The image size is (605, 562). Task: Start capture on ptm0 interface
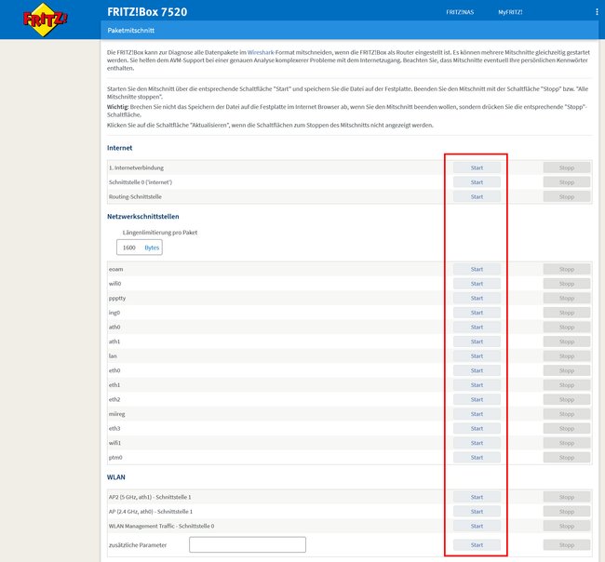[477, 458]
